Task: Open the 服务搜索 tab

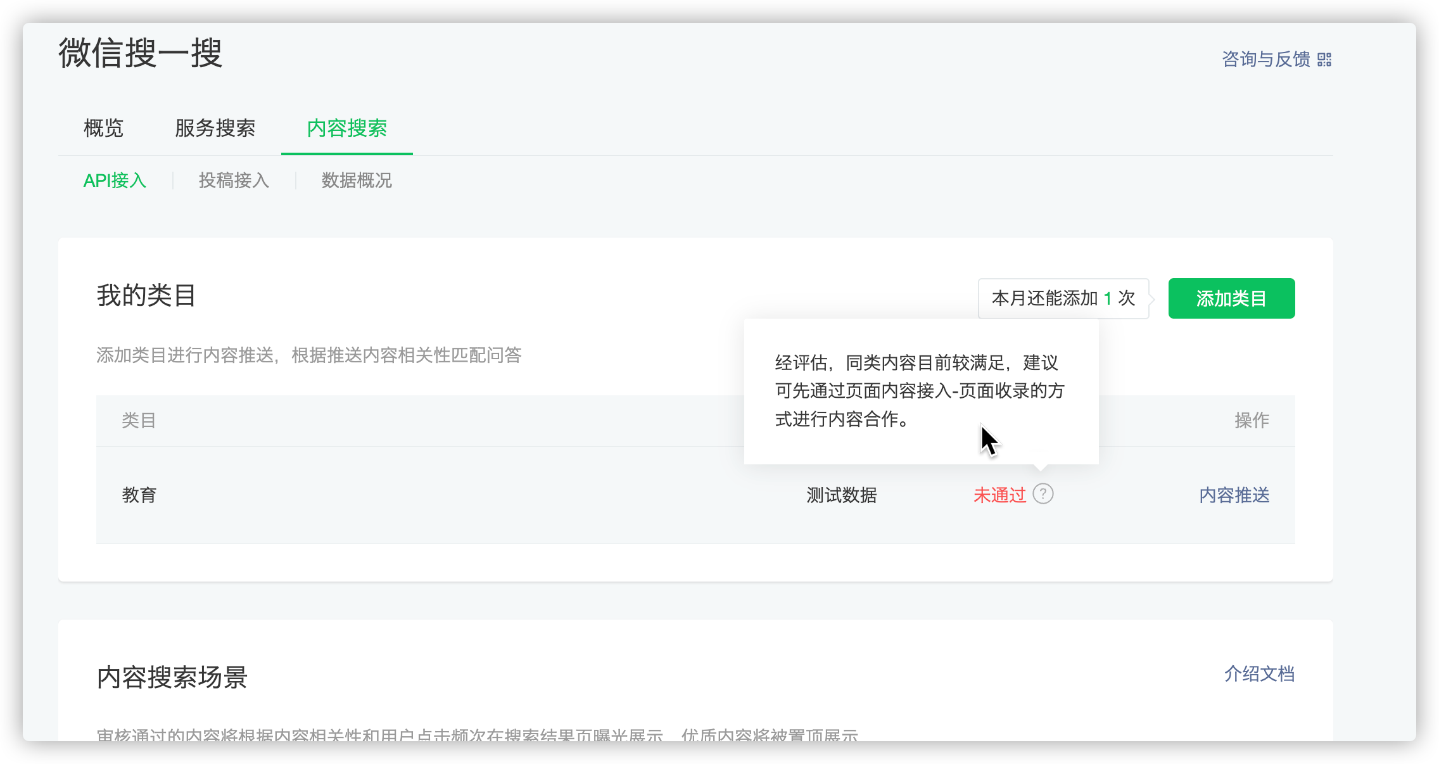Action: coord(215,128)
